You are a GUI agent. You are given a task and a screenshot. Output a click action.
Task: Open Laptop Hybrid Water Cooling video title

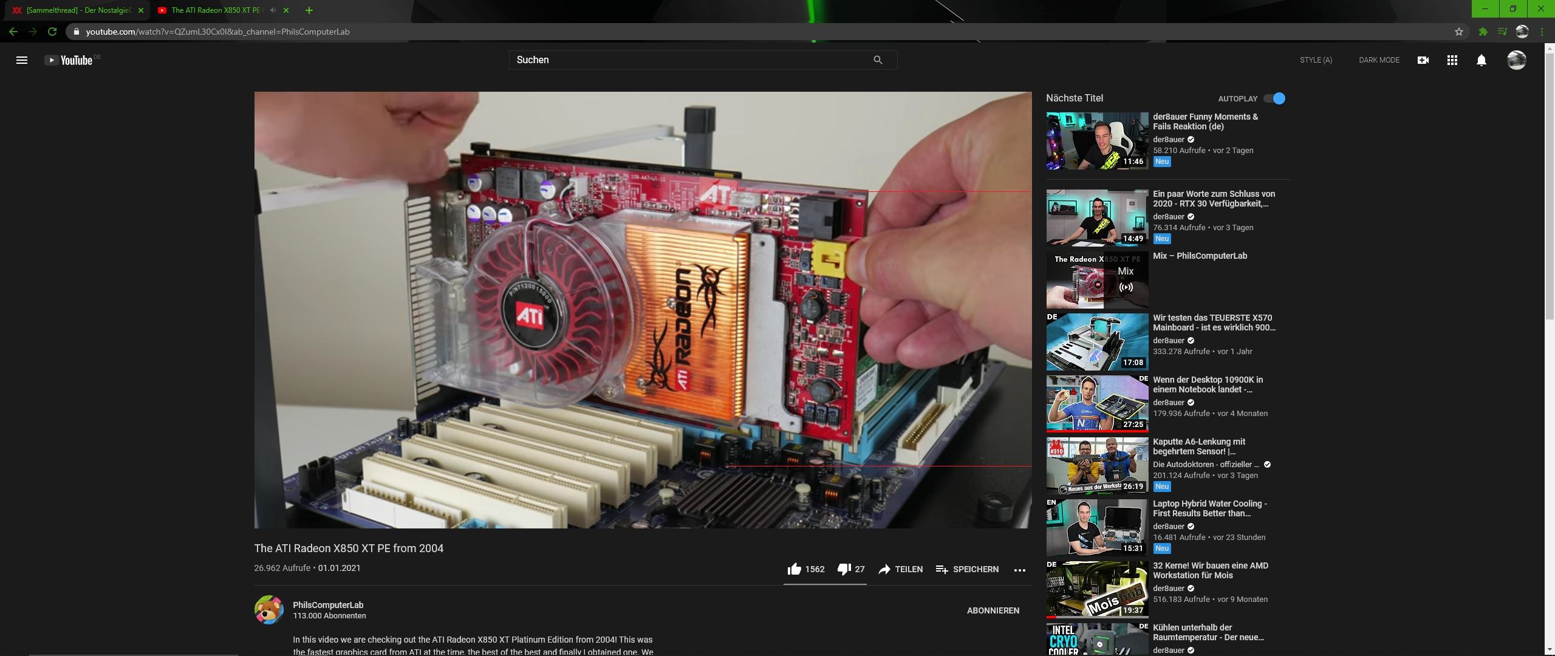point(1209,508)
